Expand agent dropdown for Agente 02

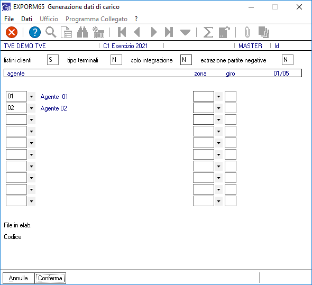point(31,108)
